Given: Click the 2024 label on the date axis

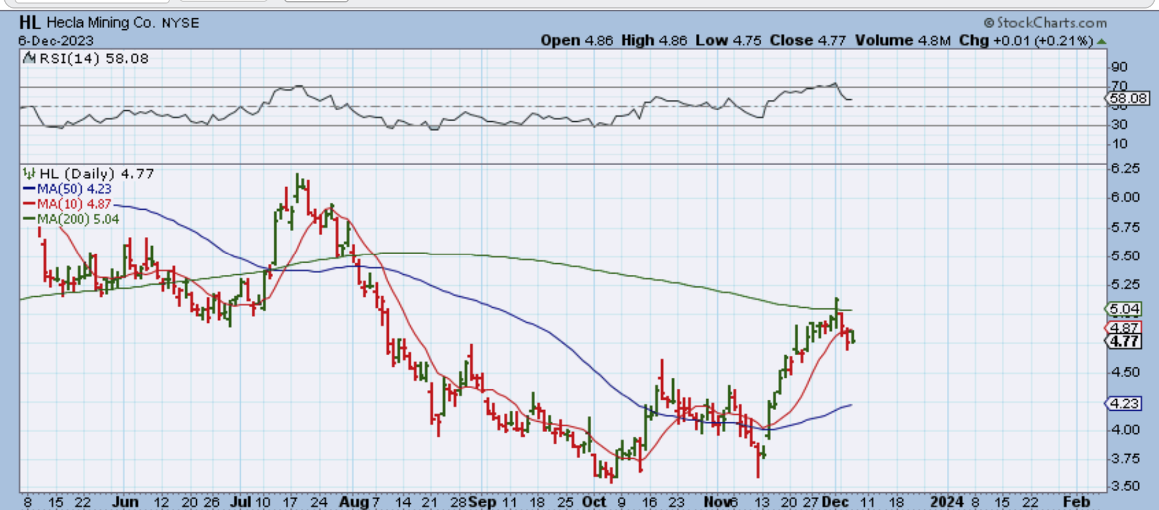Looking at the screenshot, I should pos(947,502).
